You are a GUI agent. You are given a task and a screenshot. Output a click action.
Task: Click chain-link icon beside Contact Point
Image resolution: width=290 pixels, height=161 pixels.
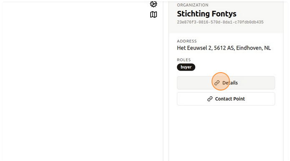pyautogui.click(x=210, y=99)
